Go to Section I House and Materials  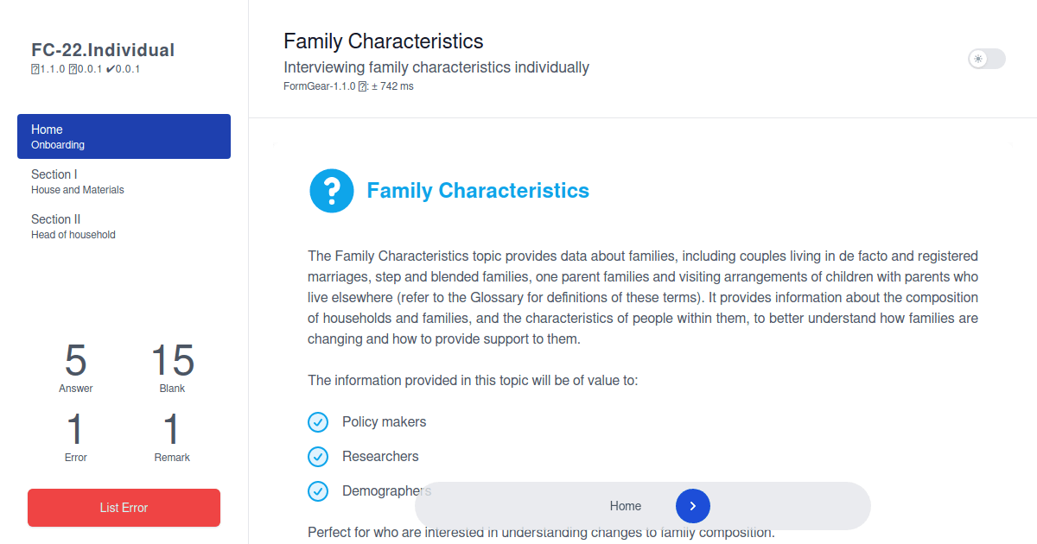(124, 181)
